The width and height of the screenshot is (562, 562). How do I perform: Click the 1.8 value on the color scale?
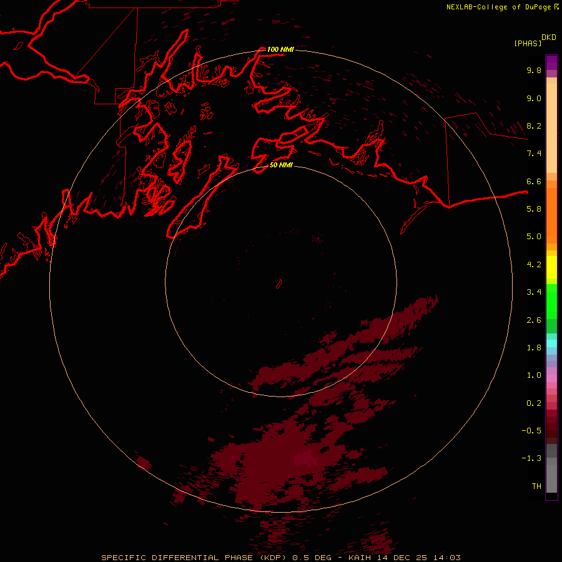click(534, 348)
